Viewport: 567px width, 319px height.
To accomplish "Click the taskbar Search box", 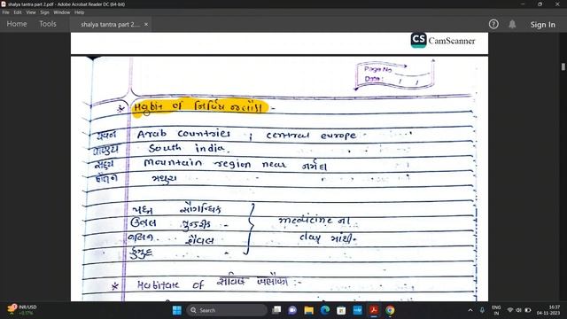I will pyautogui.click(x=227, y=310).
